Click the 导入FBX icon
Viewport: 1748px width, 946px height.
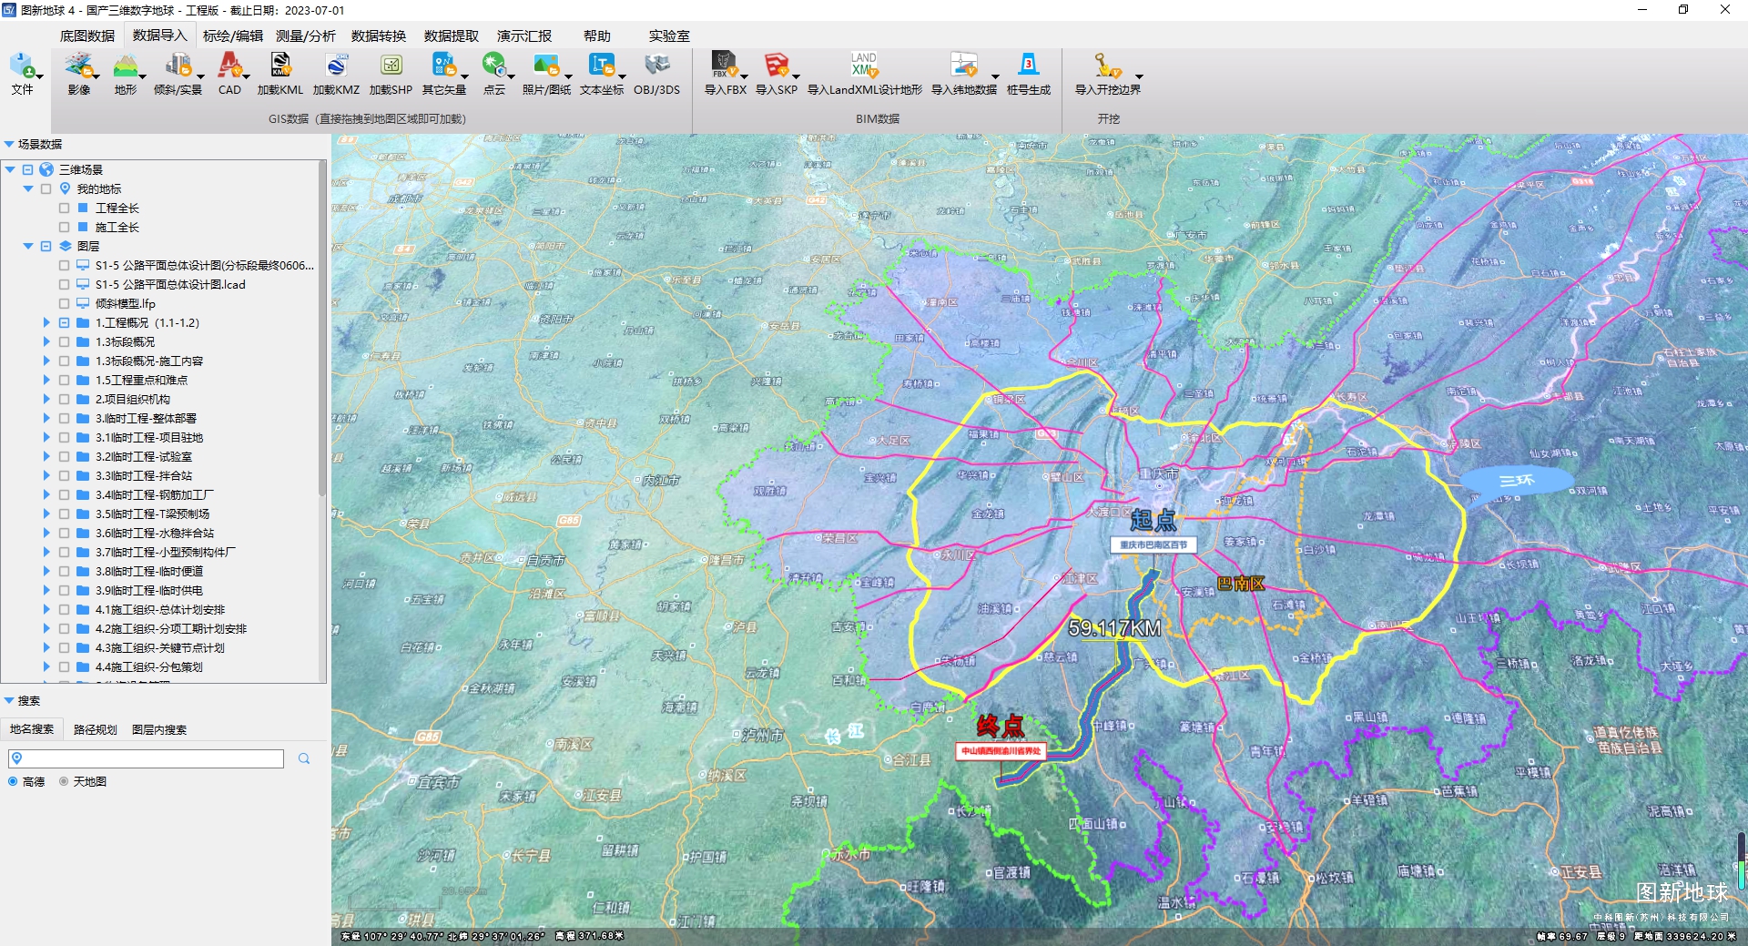click(x=725, y=66)
